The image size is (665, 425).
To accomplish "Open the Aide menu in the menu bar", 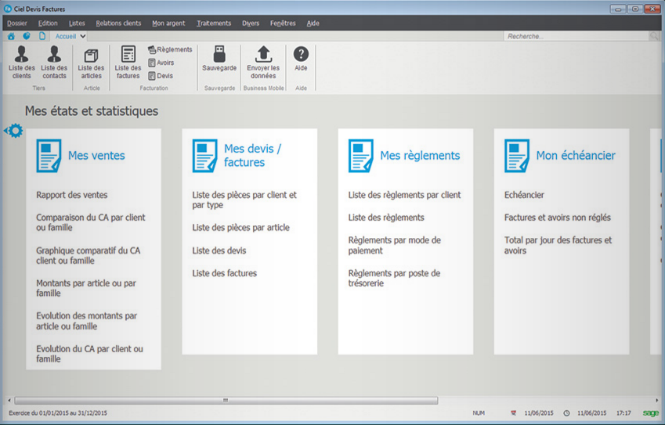I will point(313,23).
